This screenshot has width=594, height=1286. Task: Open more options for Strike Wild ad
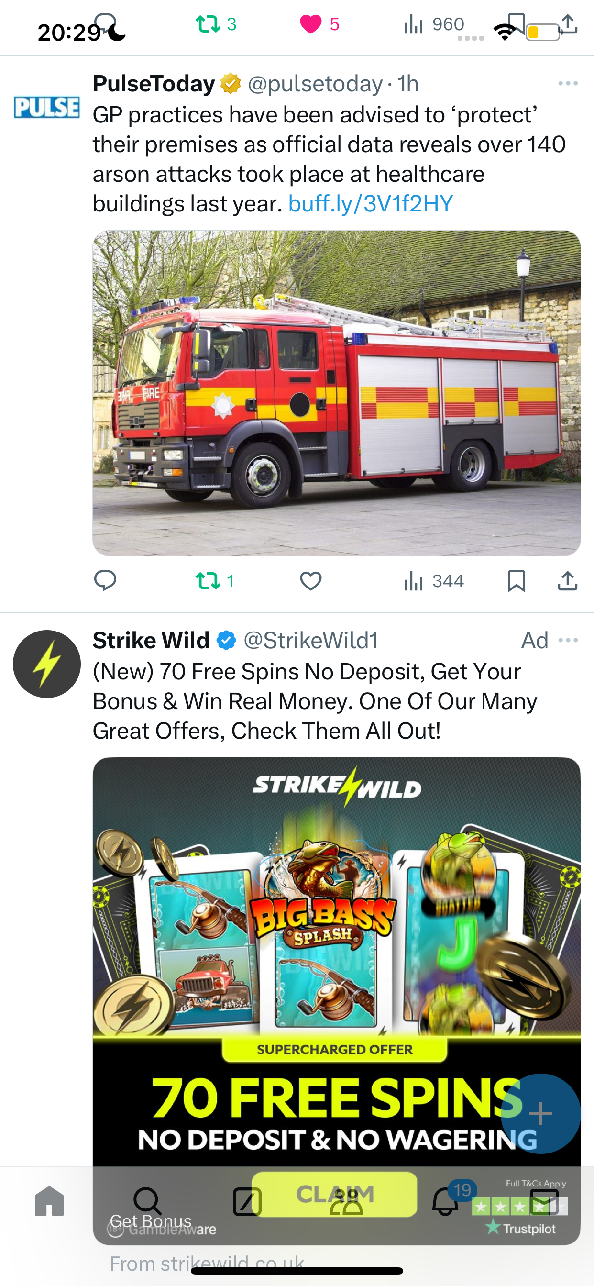click(x=568, y=640)
